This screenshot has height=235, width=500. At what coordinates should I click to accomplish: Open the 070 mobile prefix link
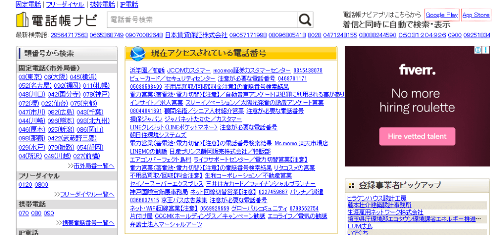23,214
